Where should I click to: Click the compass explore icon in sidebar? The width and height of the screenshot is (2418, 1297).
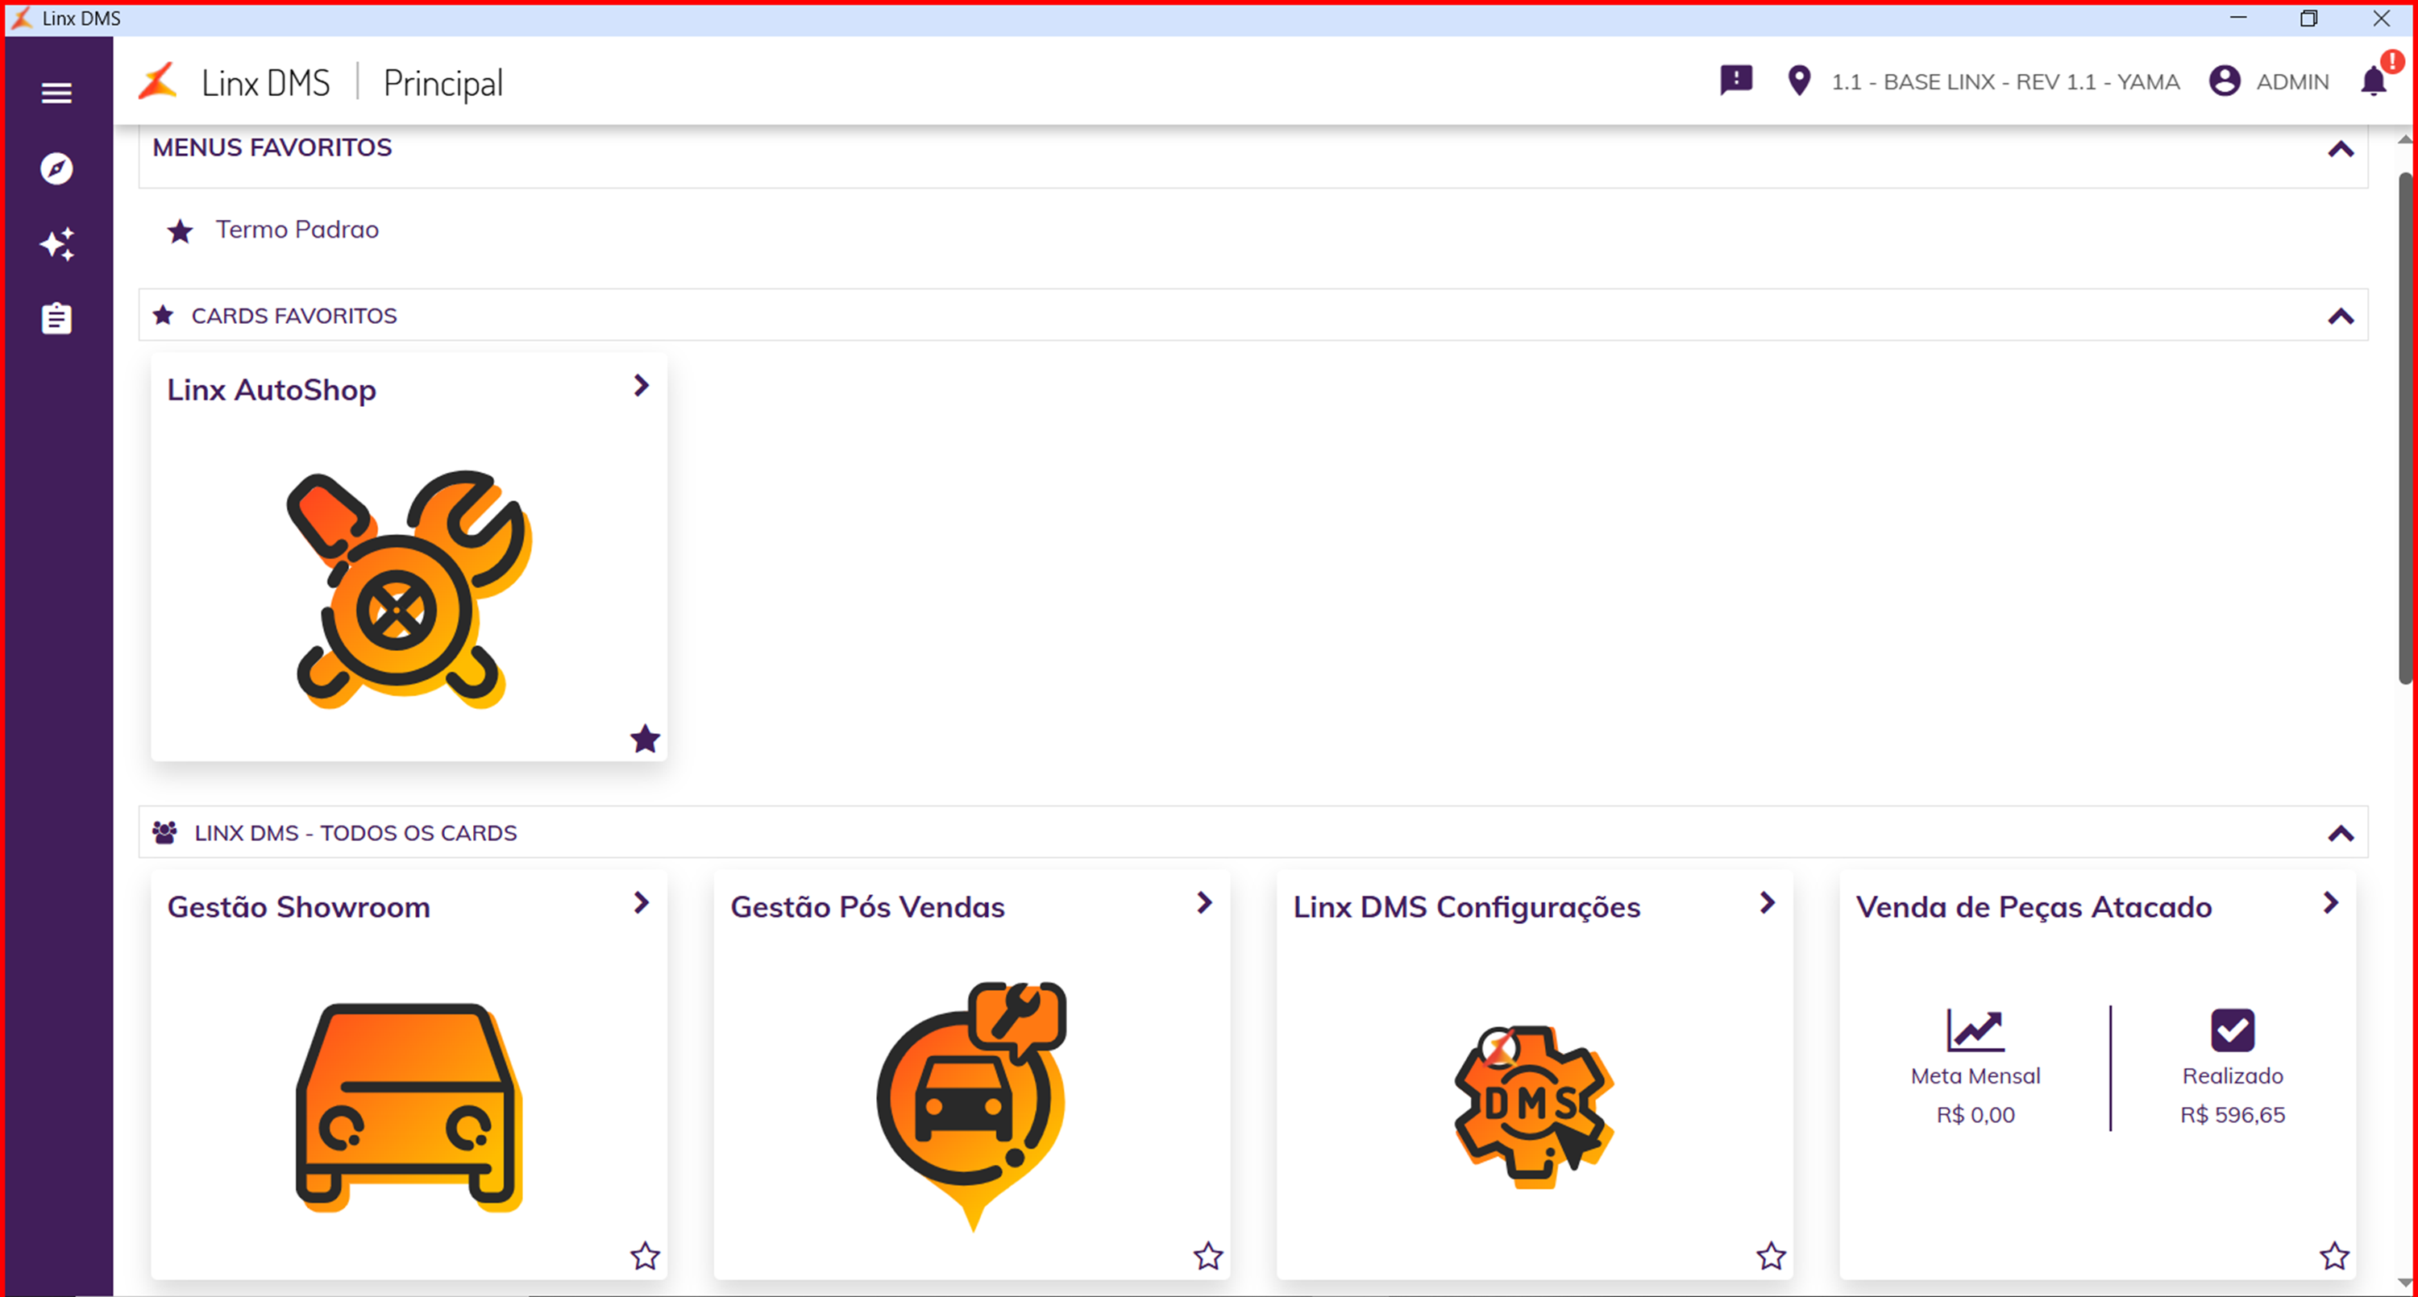[x=56, y=169]
